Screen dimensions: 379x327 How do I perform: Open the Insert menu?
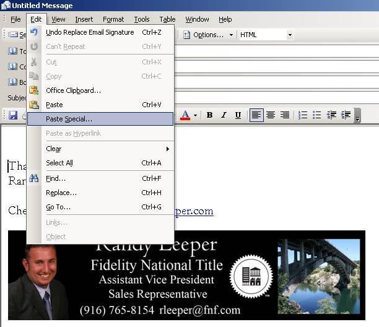pyautogui.click(x=84, y=19)
